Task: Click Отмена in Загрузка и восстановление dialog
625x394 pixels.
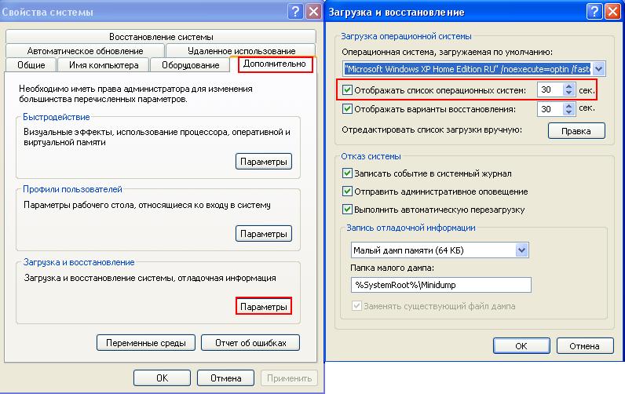Action: [x=584, y=346]
